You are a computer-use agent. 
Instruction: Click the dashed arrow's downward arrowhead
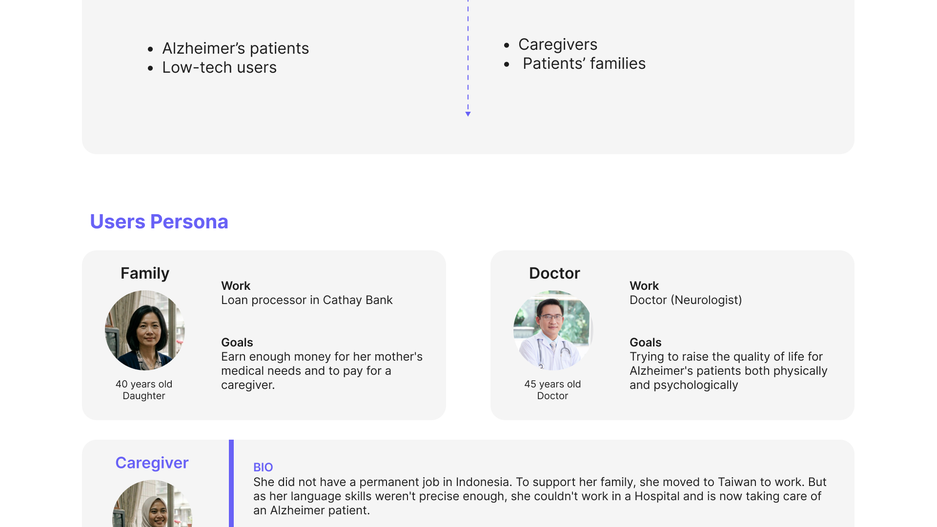tap(468, 114)
